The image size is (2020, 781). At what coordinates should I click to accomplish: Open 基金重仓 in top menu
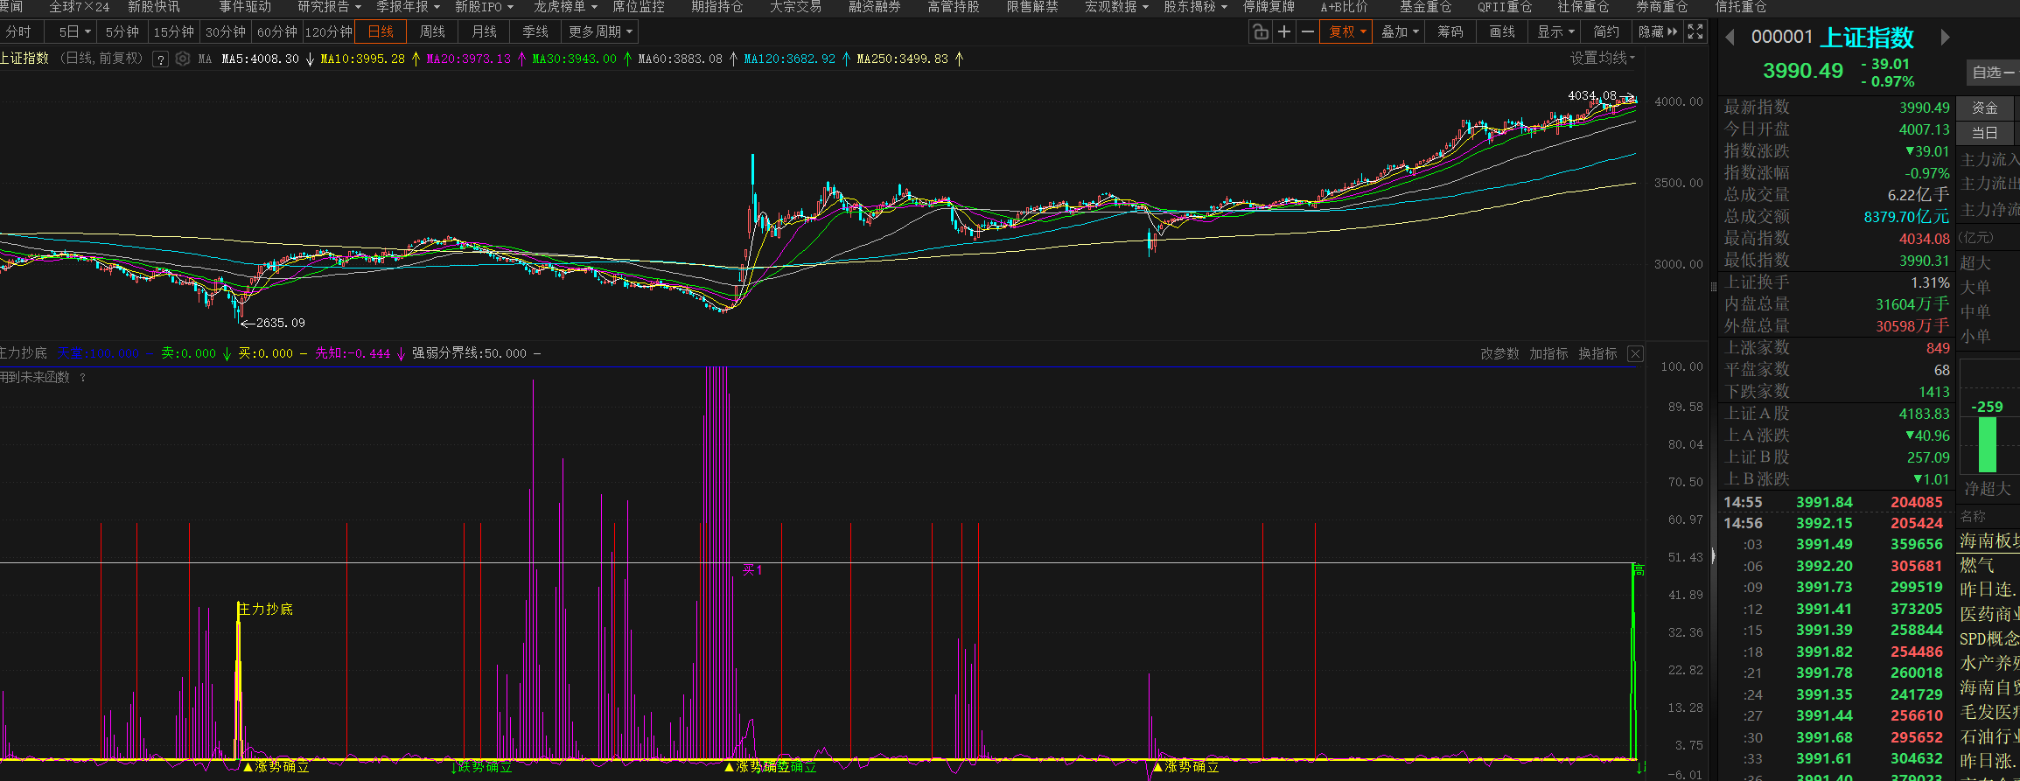[1426, 7]
